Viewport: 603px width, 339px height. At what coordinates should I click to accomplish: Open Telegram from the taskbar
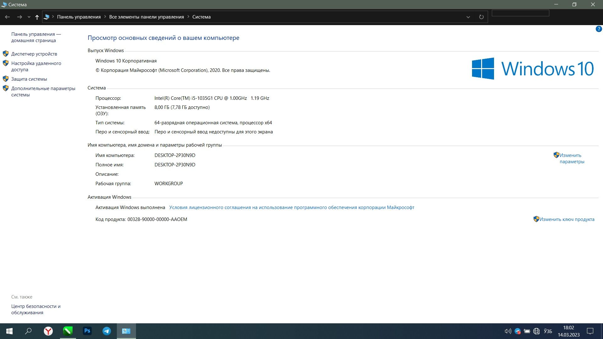(x=107, y=331)
